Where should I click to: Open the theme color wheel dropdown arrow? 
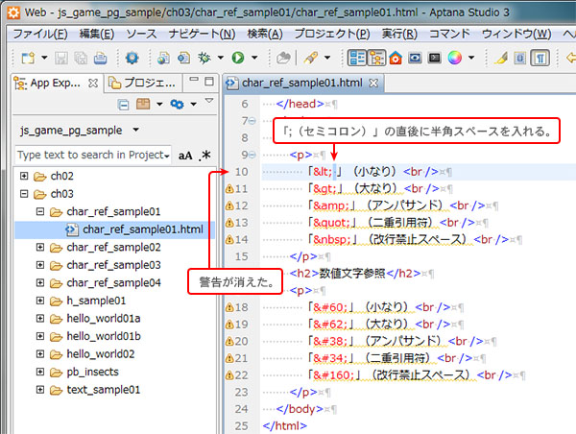[471, 58]
